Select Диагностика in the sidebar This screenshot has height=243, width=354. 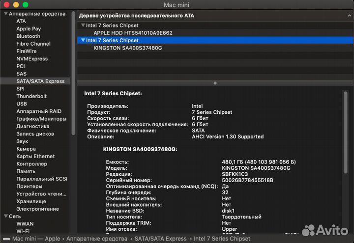tap(33, 126)
